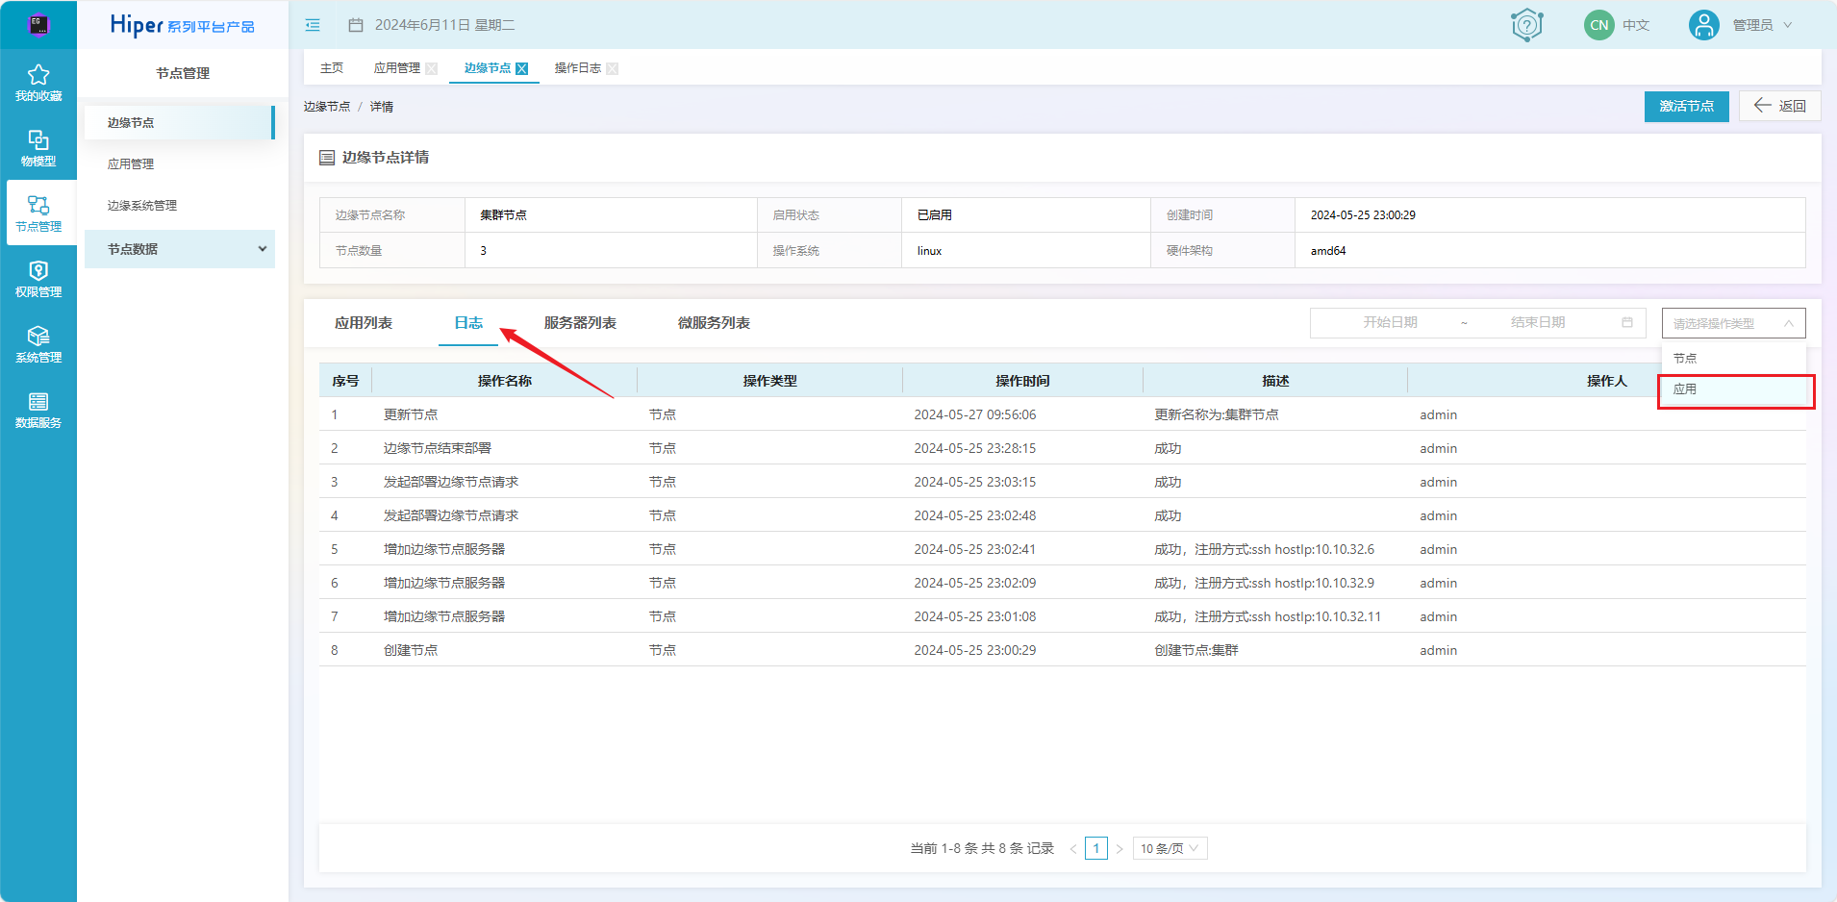Click the calendar icon beside the date
1837x902 pixels.
pyautogui.click(x=356, y=25)
